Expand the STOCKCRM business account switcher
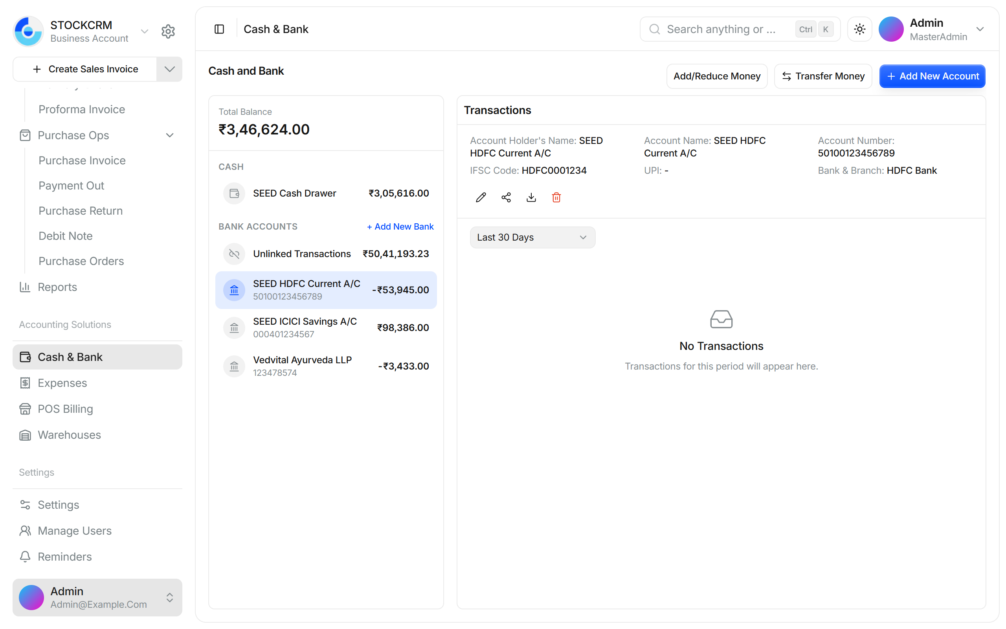The image size is (1006, 629). pyautogui.click(x=144, y=31)
